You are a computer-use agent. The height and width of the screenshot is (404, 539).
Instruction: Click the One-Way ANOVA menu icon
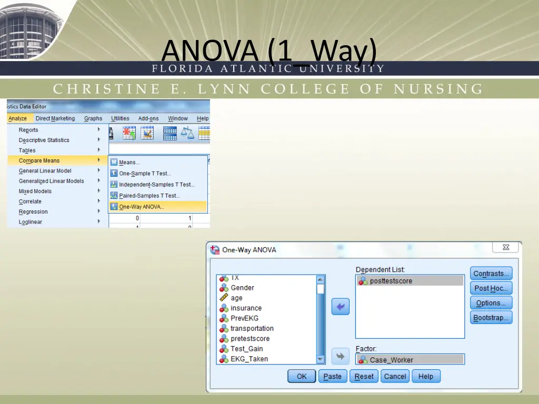tap(114, 206)
